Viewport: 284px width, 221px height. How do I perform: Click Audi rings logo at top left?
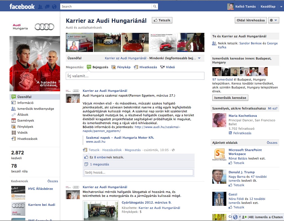[x=44, y=27]
